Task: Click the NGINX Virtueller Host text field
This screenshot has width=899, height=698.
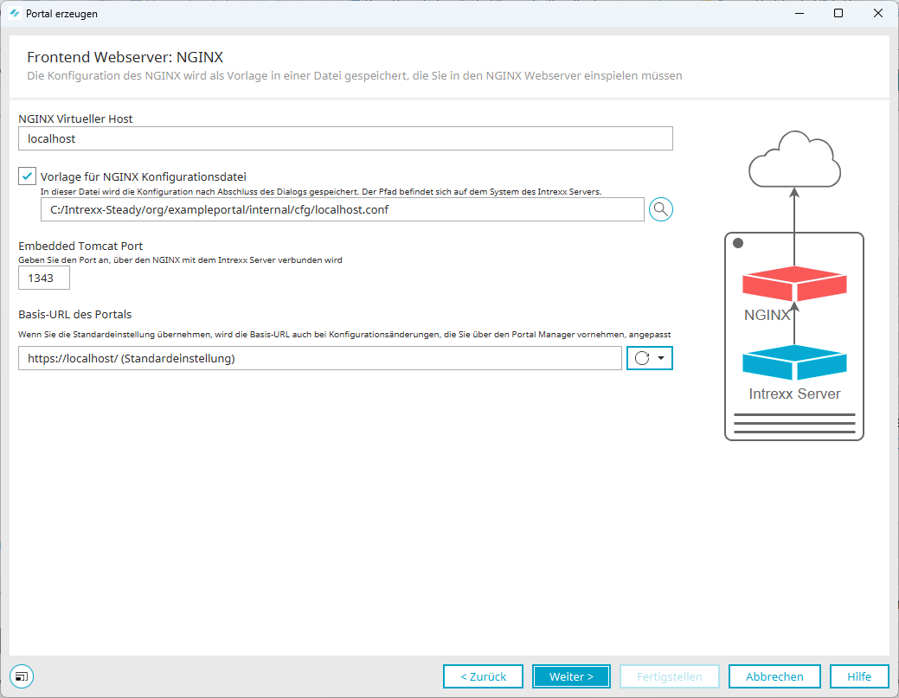Action: [x=345, y=138]
